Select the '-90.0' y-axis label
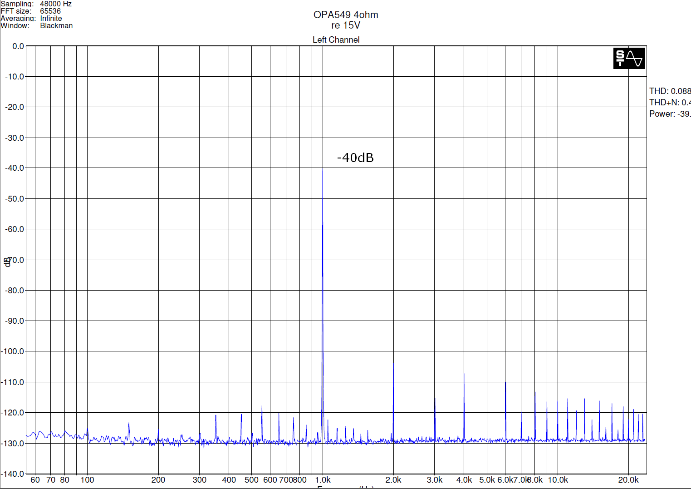This screenshot has width=691, height=489. tap(15, 321)
